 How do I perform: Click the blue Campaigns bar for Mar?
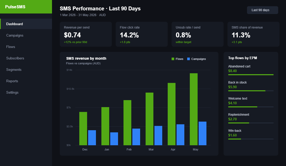click(x=158, y=136)
